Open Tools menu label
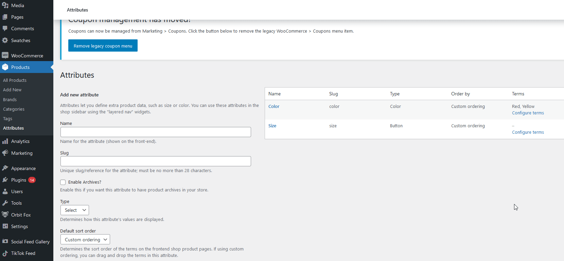Viewport: 564px width, 261px height. tap(16, 203)
